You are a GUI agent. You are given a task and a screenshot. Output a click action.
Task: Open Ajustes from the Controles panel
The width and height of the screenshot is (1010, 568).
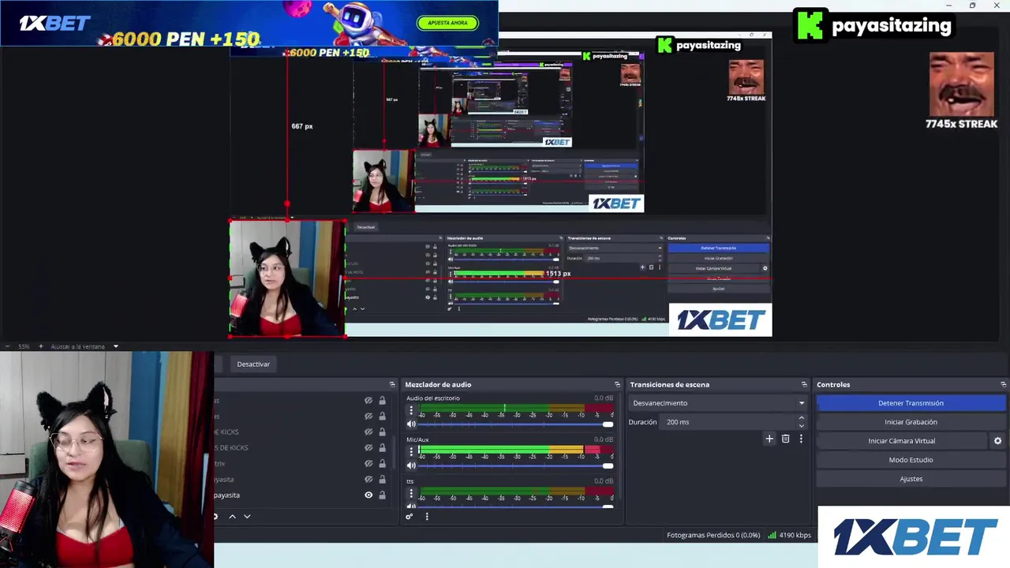pos(911,479)
